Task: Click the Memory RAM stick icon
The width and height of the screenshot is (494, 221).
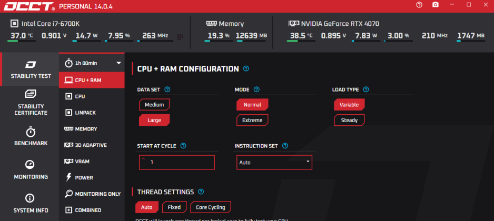Action: [x=211, y=24]
